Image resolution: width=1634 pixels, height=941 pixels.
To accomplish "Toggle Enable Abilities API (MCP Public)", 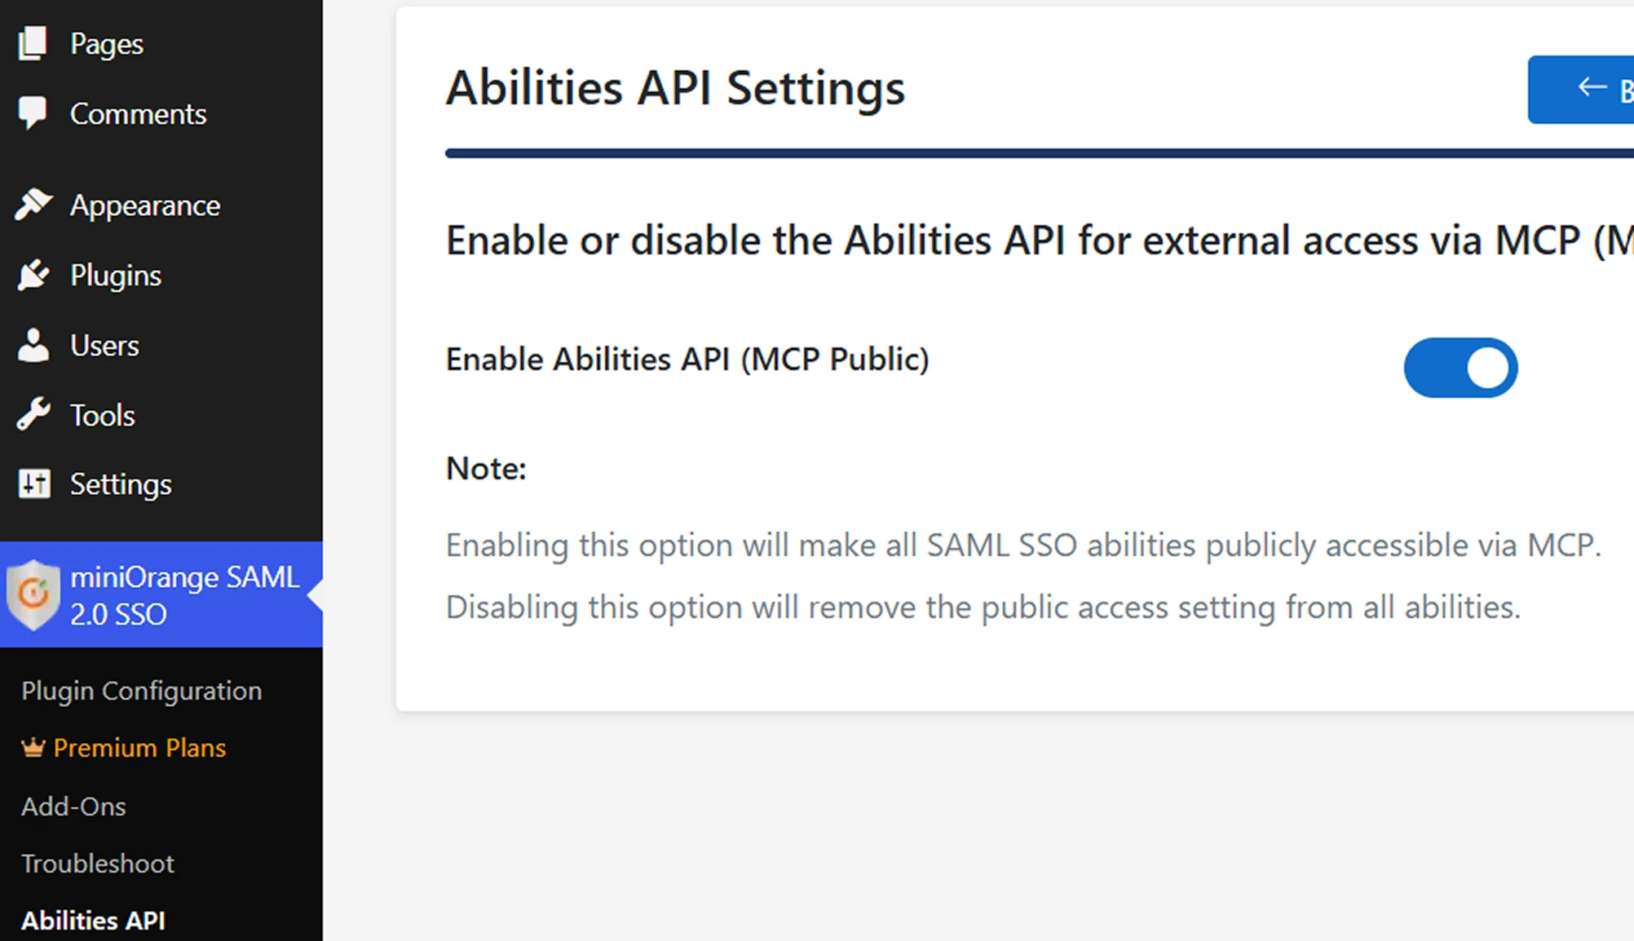I will [x=1460, y=368].
